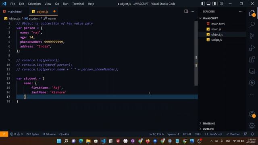Click the Prettier status bar item
Image resolution: width=258 pixels, height=145 pixels.
pyautogui.click(x=233, y=134)
